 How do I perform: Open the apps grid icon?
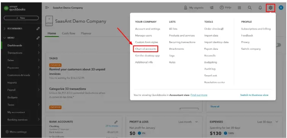click(239, 8)
